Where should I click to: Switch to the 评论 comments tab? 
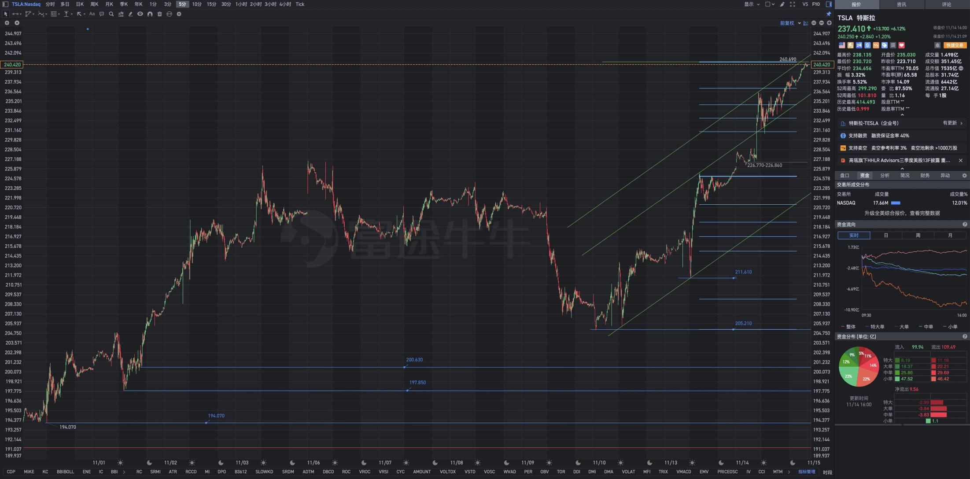[947, 4]
